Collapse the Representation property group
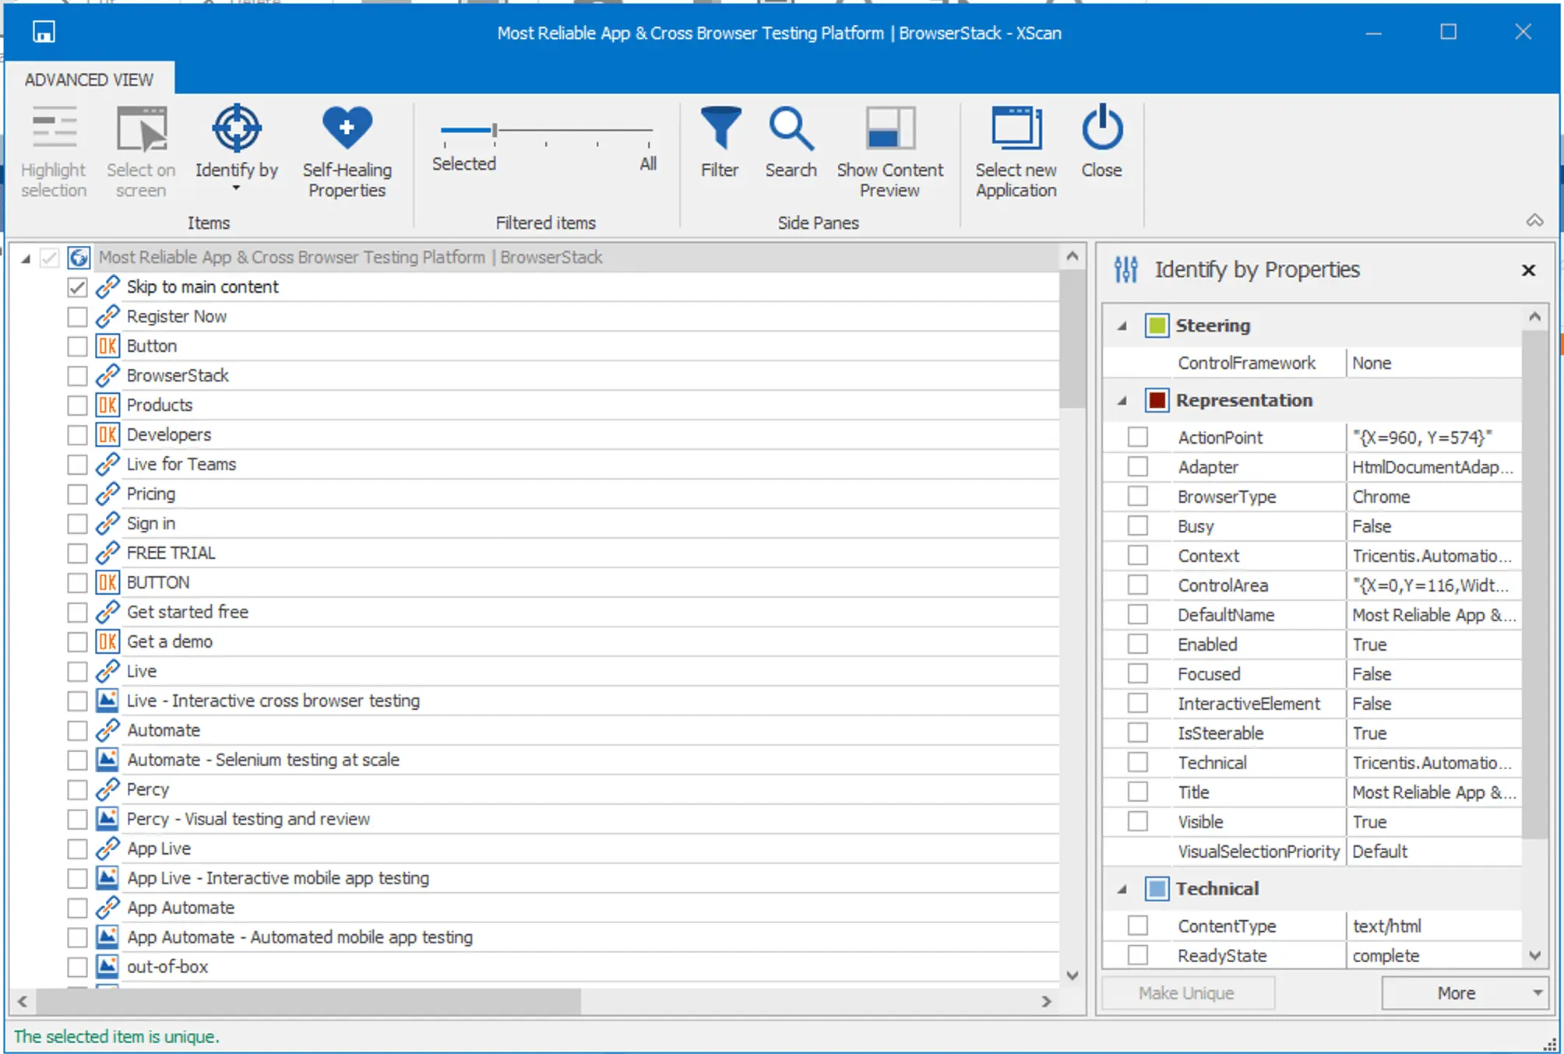1564x1054 pixels. coord(1122,401)
